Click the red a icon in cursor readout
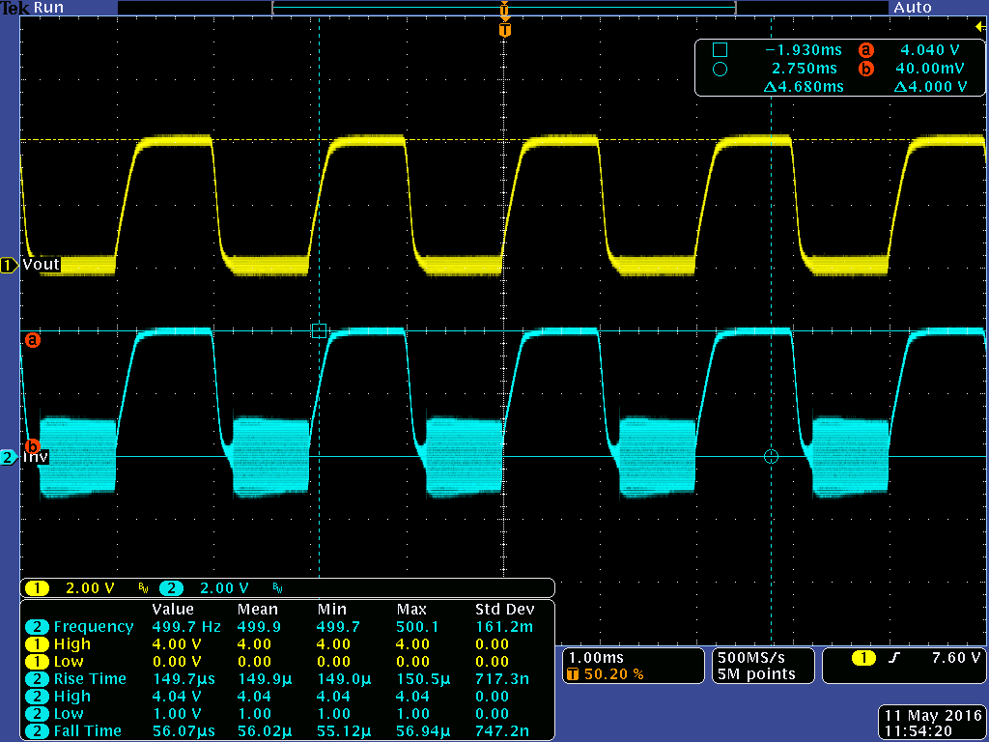 tap(866, 50)
